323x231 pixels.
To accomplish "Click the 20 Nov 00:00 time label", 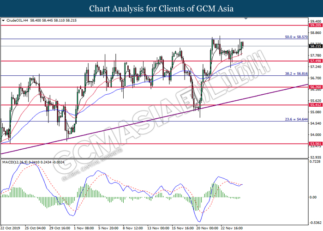I will [x=207, y=228].
